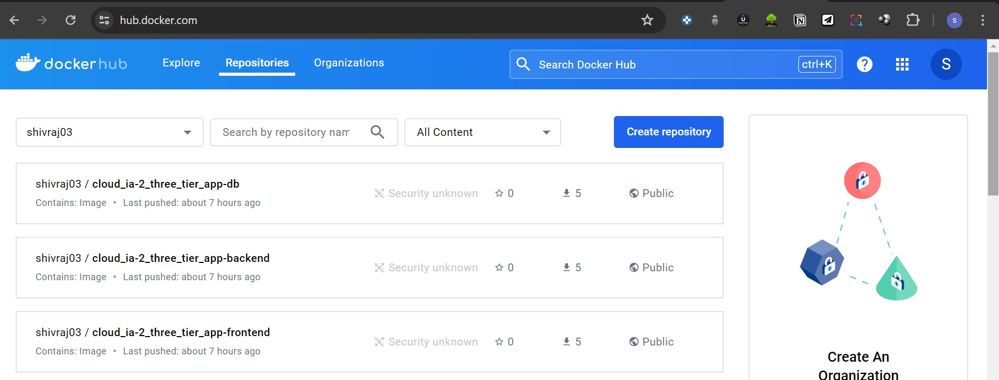
Task: Open the All Content filter dropdown
Action: 483,132
